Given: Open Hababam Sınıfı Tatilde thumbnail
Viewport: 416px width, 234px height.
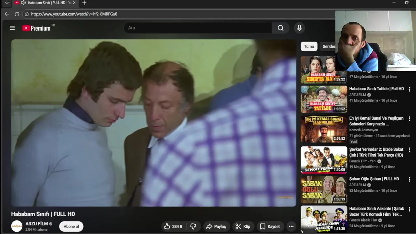Looking at the screenshot, I should (324, 99).
